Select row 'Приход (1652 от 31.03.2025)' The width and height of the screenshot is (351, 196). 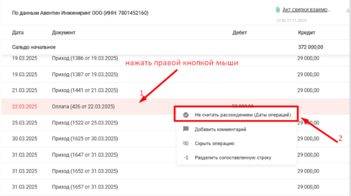point(175,171)
